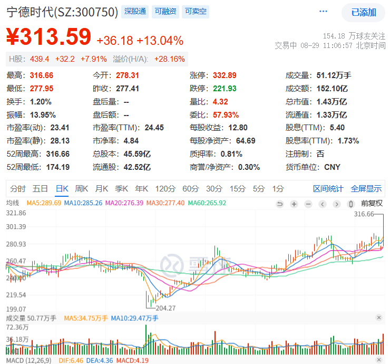Image resolution: width=390 pixels, height=364 pixels.
Task: Switch to the 1分 chart tab
Action: coord(278,189)
